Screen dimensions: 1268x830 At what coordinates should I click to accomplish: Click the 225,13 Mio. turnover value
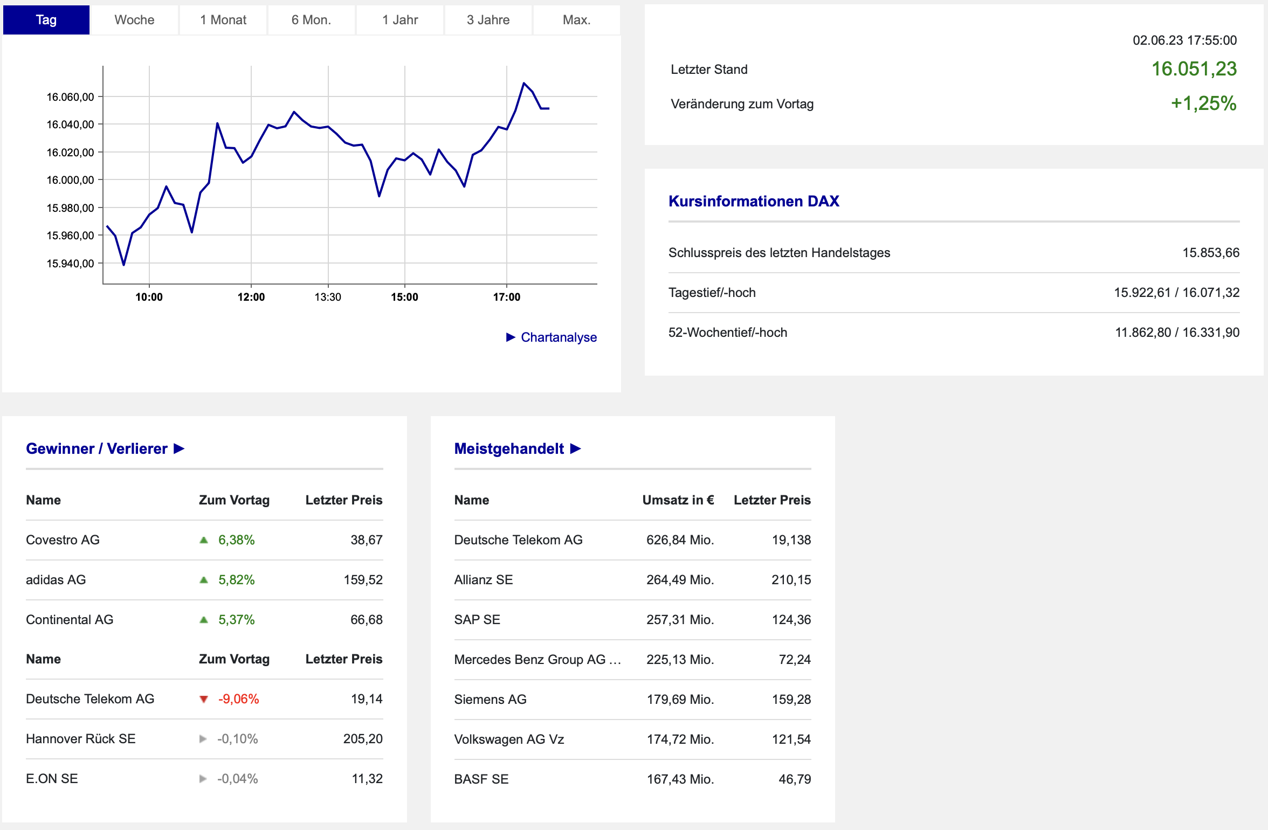click(680, 660)
